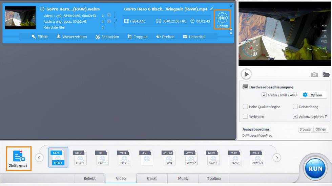Switch to the Toolbox tab
Screen dimensions: 332x186
[214, 179]
